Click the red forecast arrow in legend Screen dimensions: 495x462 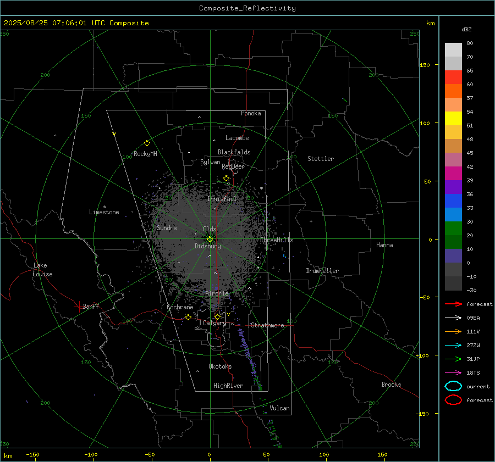tap(453, 304)
